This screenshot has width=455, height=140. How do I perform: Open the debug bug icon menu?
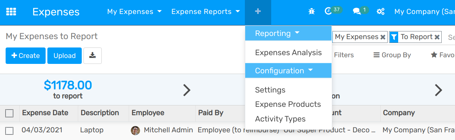tap(312, 12)
